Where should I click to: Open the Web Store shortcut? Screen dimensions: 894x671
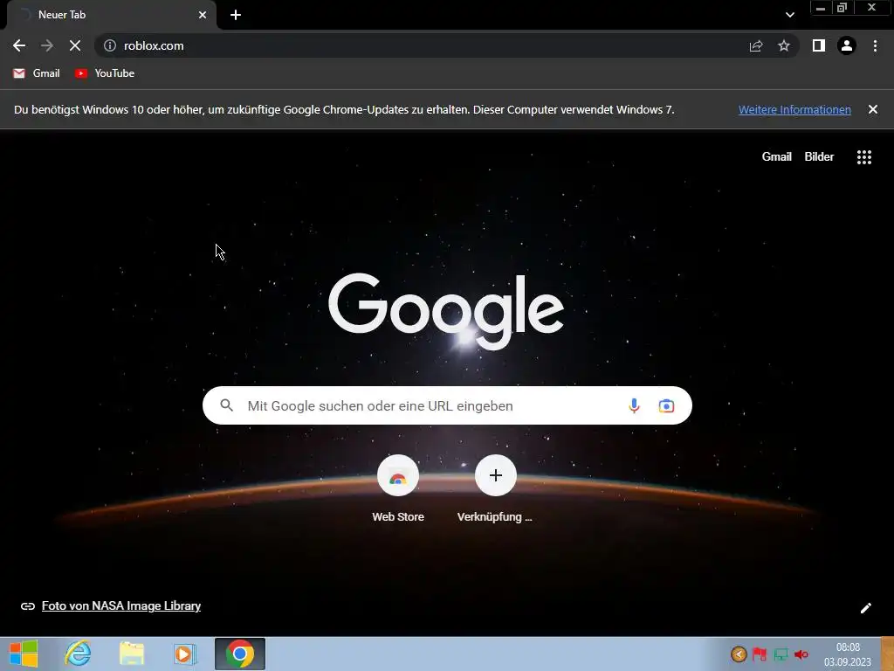tap(398, 489)
